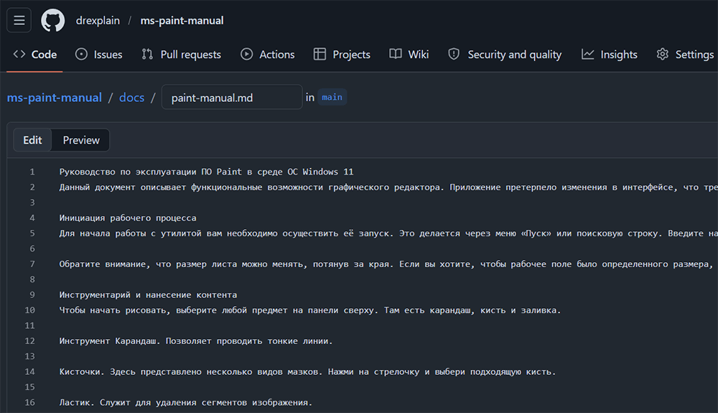Open the Actions tab
Viewport: 718px width, 413px height.
[268, 55]
